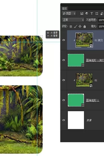Hide the 圆角矩形 1 拷贝 layer

(x=64, y=60)
